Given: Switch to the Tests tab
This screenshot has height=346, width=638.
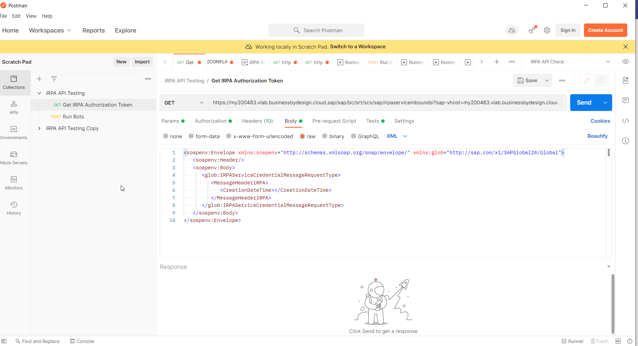Looking at the screenshot, I should click(375, 121).
